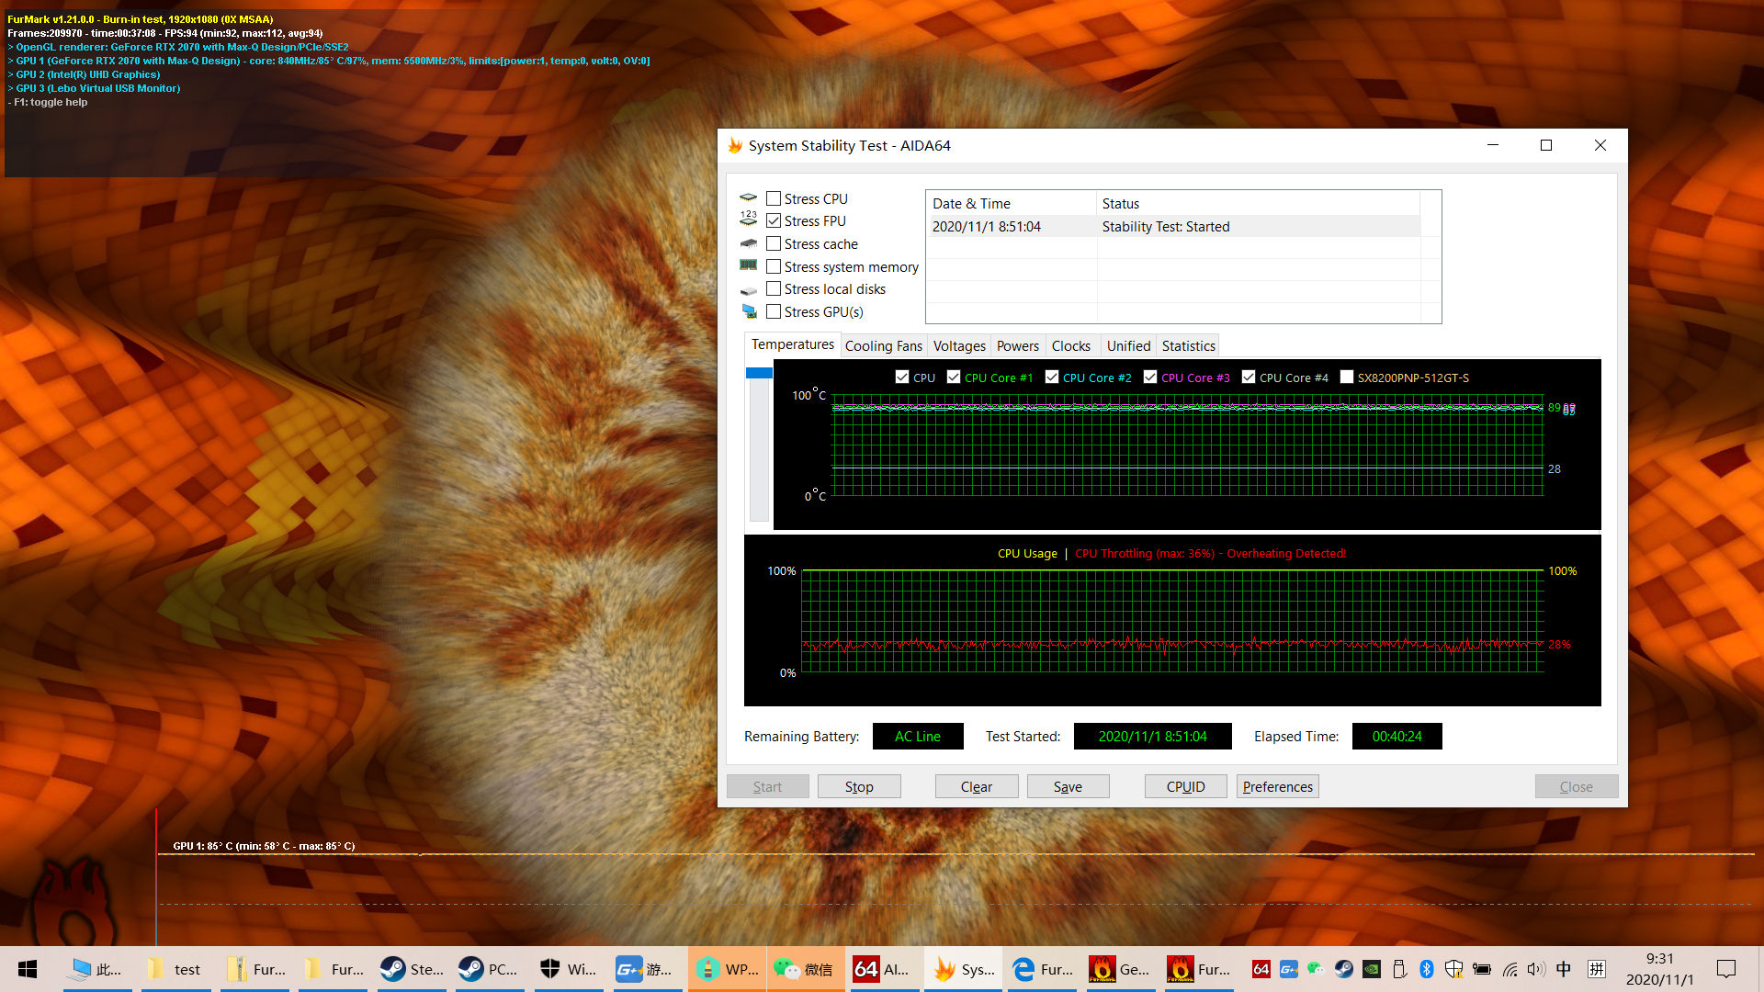Click the Stop button
Screen dimensions: 1764x992
click(x=859, y=786)
